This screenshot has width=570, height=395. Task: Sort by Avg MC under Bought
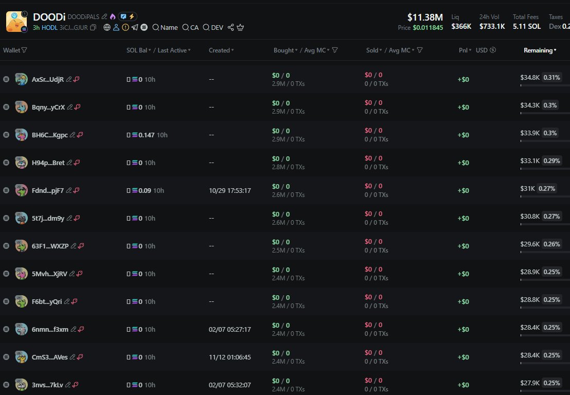(x=316, y=50)
